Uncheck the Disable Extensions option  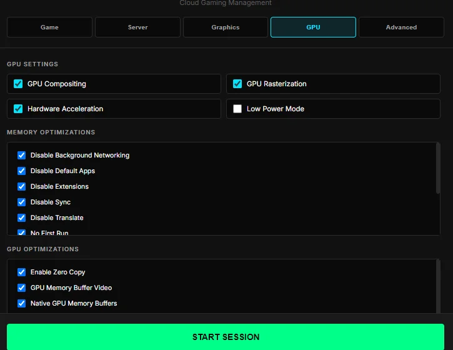coord(21,186)
